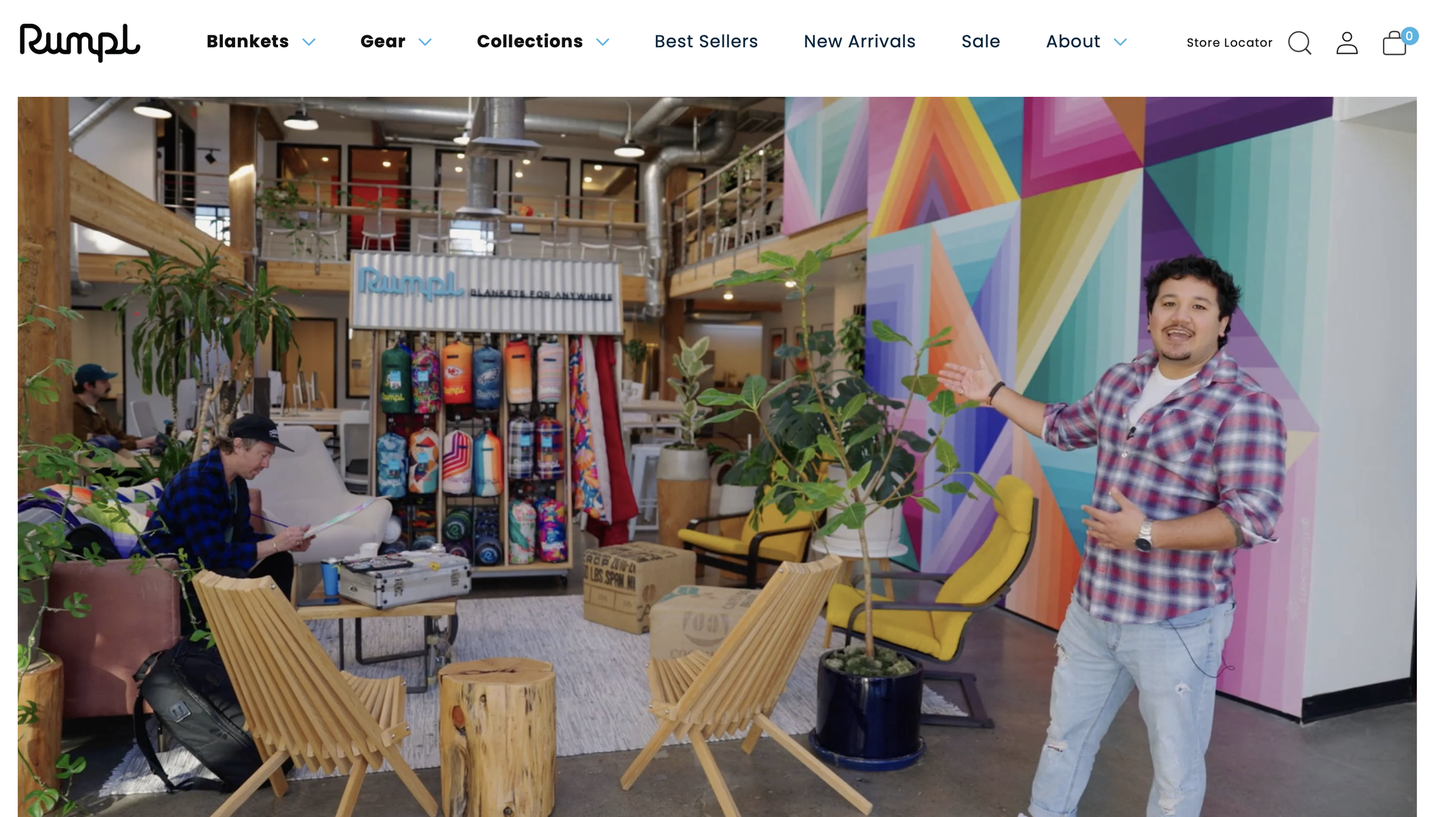Click the Rumpl logo in header
Image resolution: width=1440 pixels, height=817 pixels.
tap(79, 42)
